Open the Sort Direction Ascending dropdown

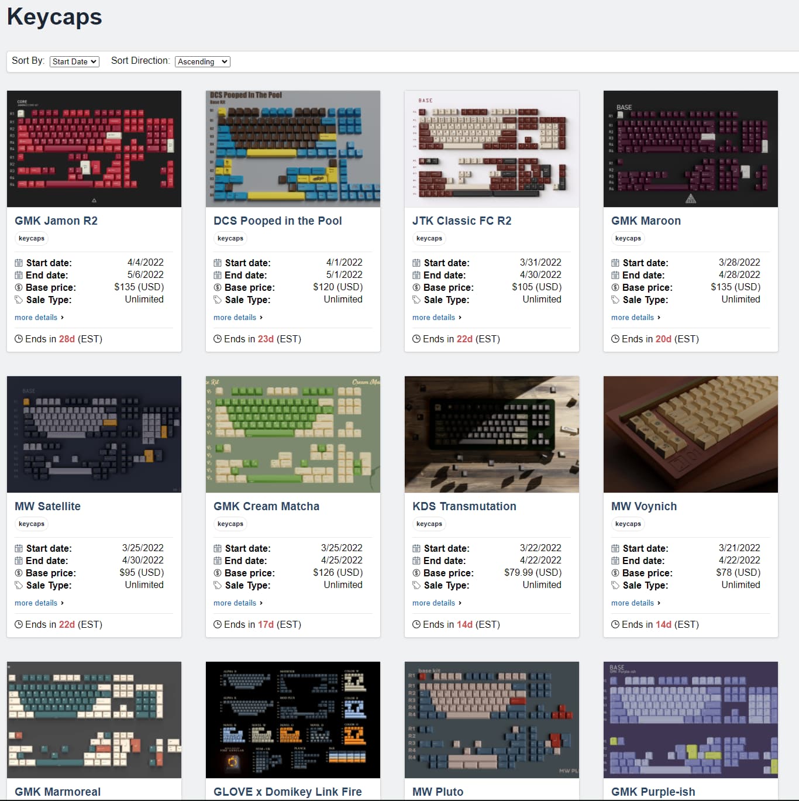202,61
